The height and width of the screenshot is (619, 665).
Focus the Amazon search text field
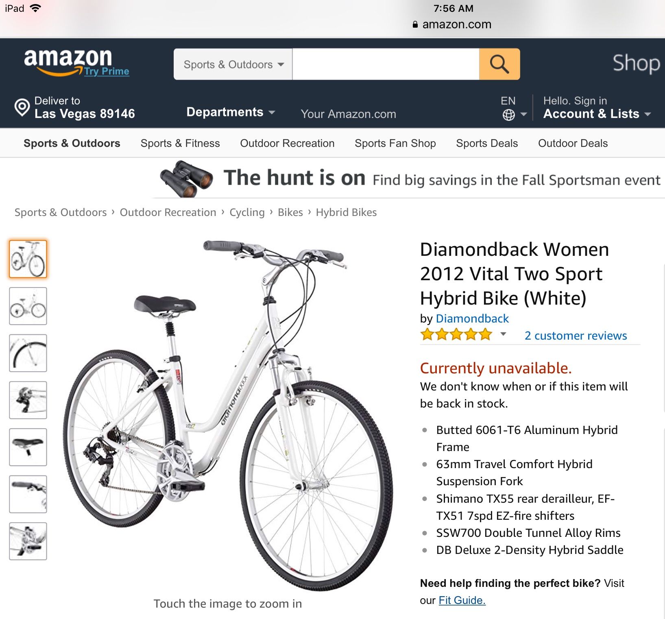(x=386, y=64)
